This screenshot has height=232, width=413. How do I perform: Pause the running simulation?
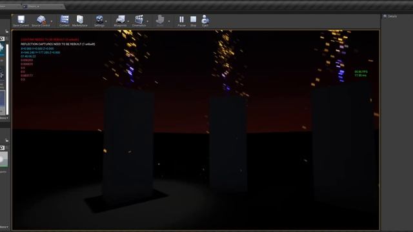pos(181,21)
